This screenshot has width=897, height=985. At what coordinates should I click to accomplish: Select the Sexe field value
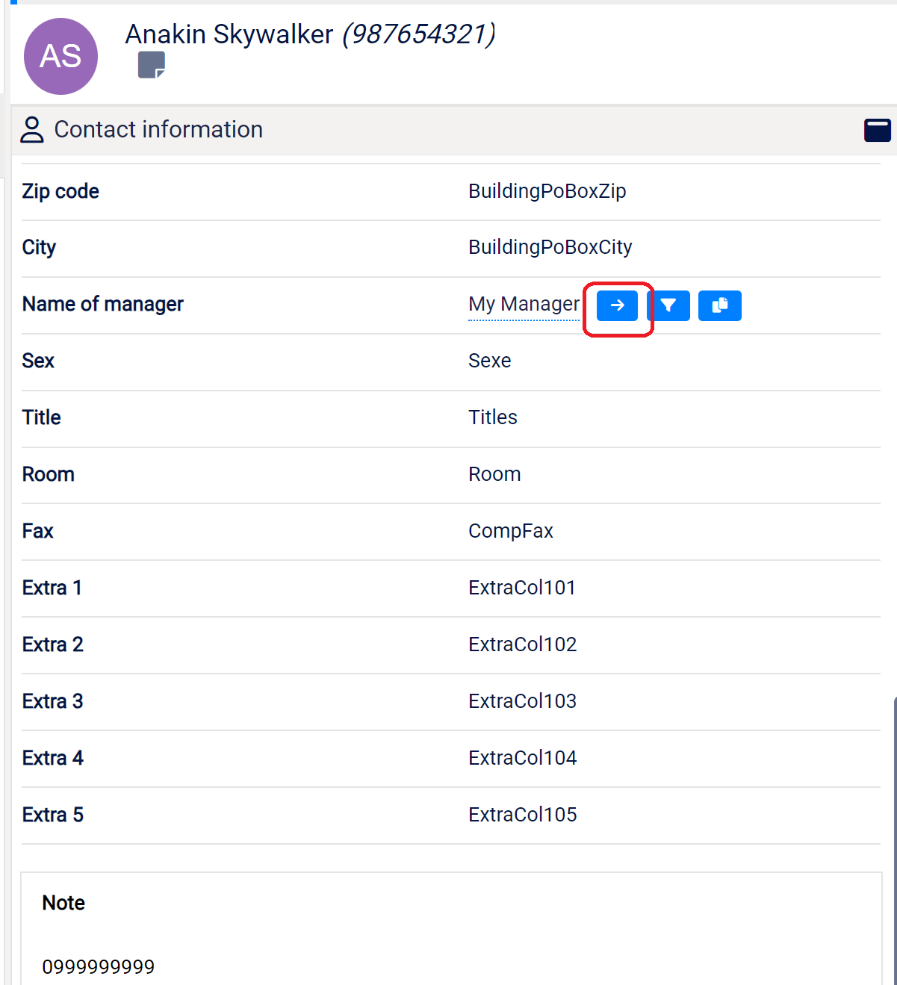point(489,361)
